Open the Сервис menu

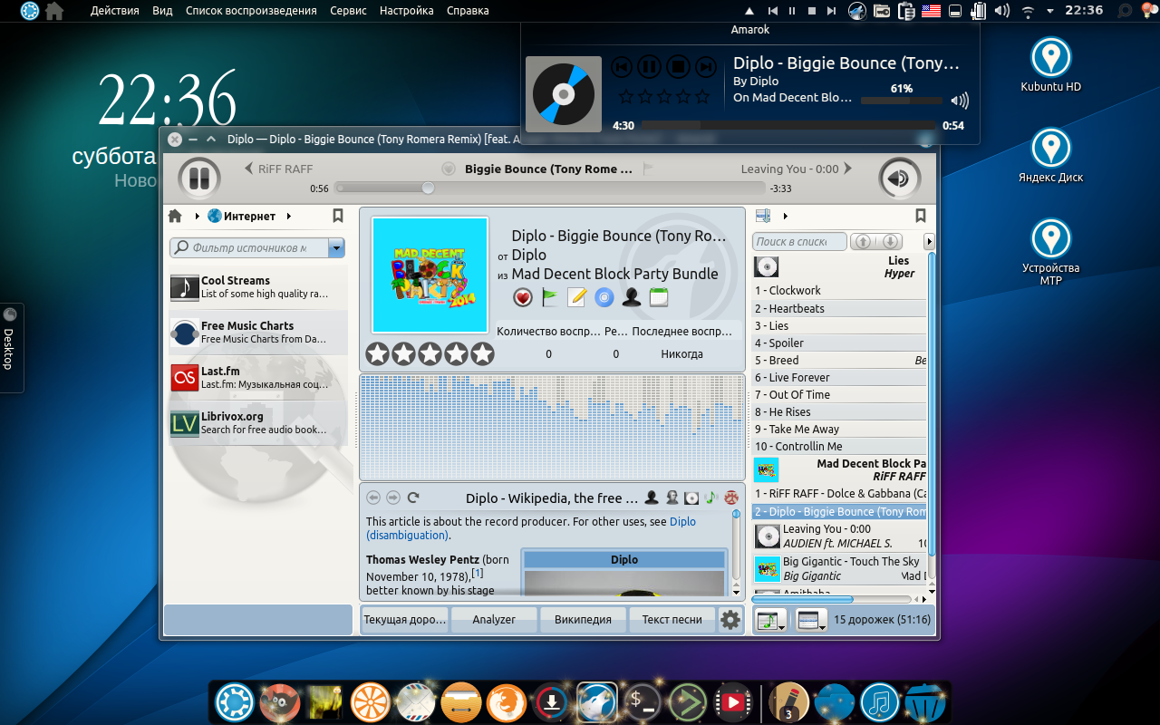point(348,11)
